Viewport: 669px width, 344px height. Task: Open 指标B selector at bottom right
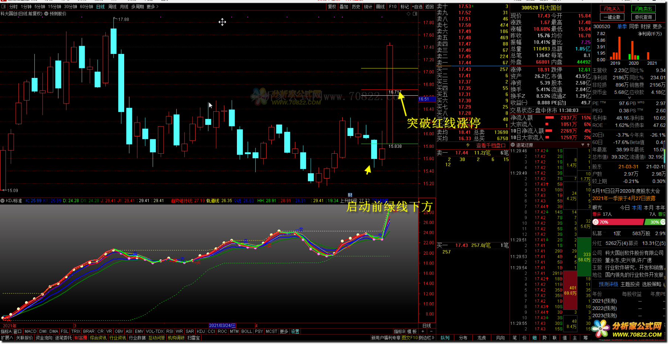pos(400,331)
